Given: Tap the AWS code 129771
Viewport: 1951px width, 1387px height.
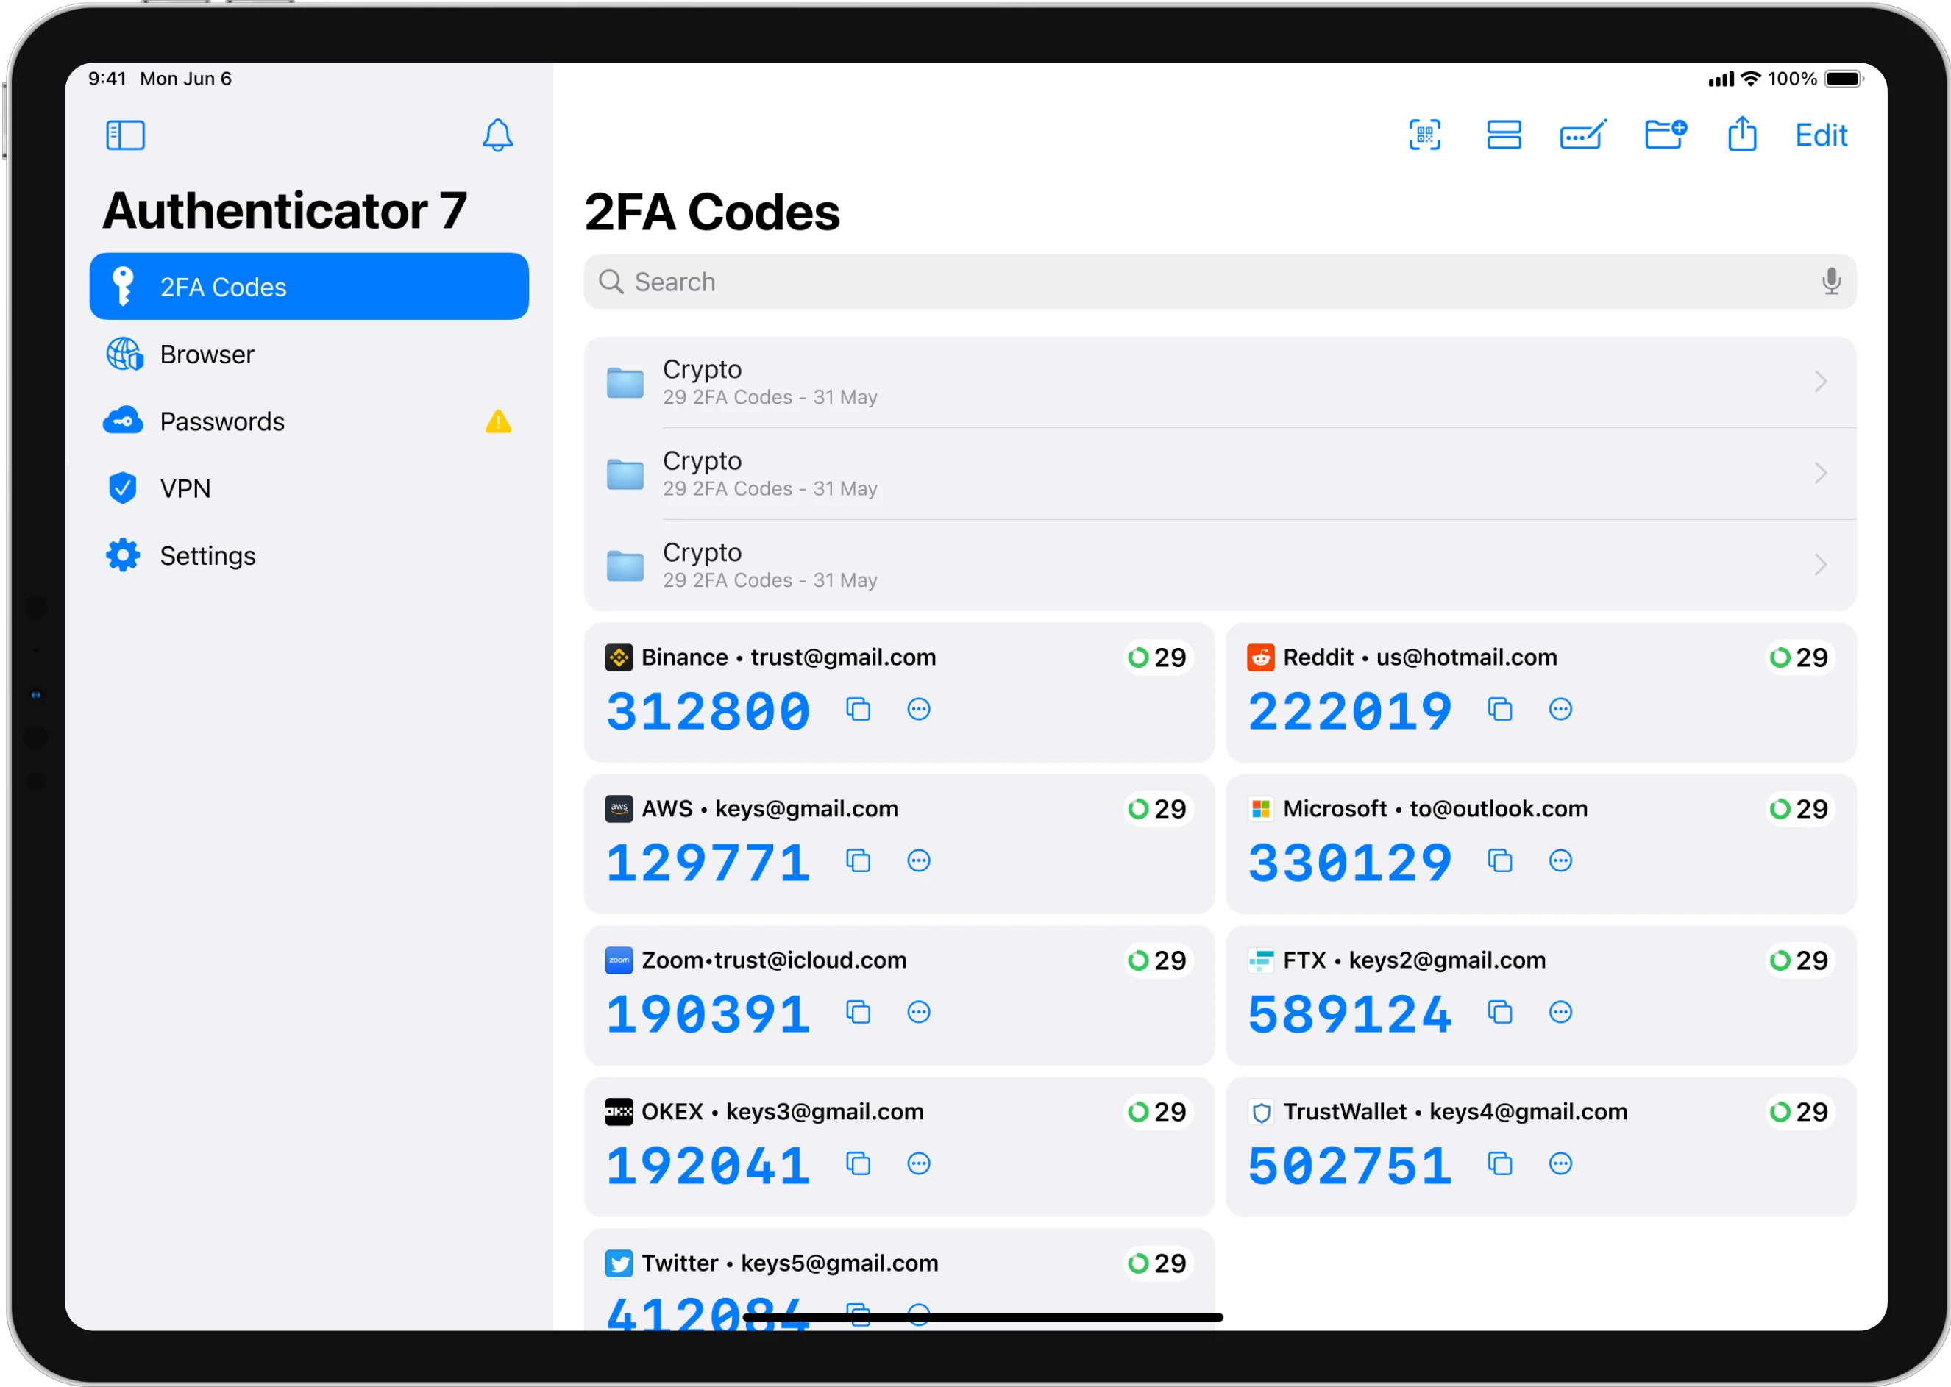Looking at the screenshot, I should click(707, 863).
